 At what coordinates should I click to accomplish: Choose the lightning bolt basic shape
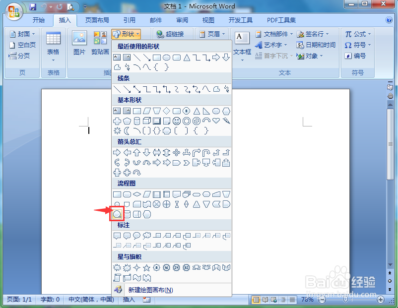click(226, 121)
